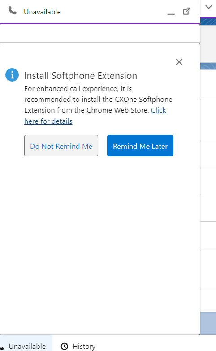Dismiss the Install Softphone Extension notice
This screenshot has height=351, width=216.
(179, 62)
